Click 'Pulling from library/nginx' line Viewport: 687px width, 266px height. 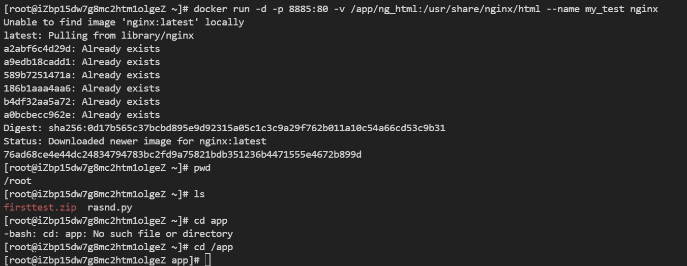coord(99,35)
